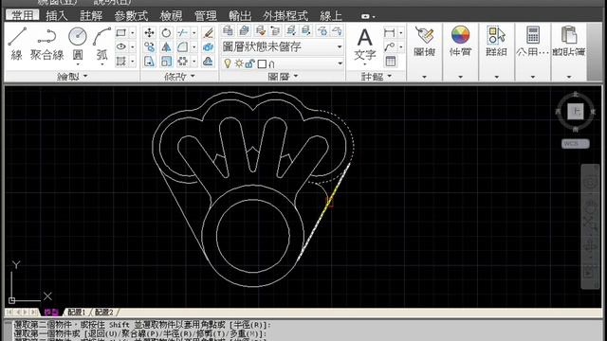Image resolution: width=607 pixels, height=341 pixels.
Task: Open the current layer dropdown list
Action: (x=283, y=63)
